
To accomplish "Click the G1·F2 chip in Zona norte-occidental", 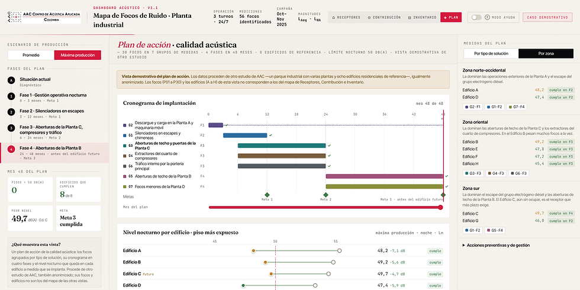I will pos(494,107).
